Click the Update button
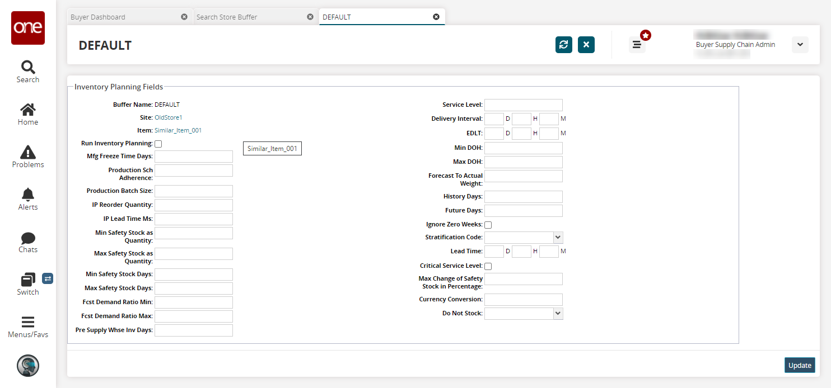Screen dimensions: 831x388 pyautogui.click(x=800, y=365)
